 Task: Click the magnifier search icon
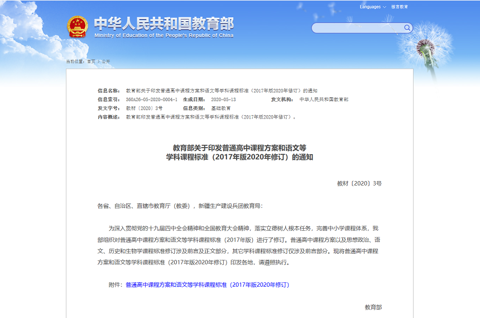[407, 28]
